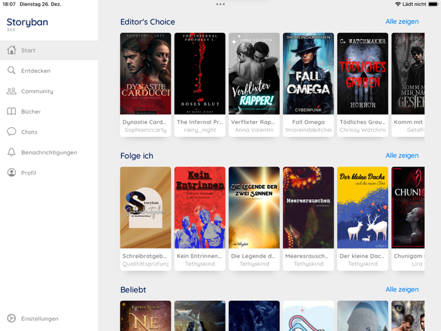Click the Beliebt heading
The width and height of the screenshot is (441, 331).
133,289
